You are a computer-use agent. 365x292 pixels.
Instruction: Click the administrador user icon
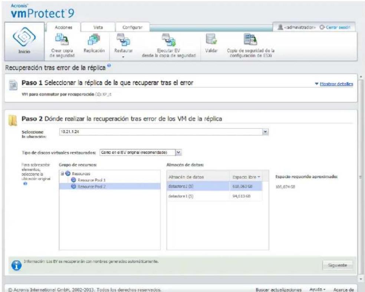coord(280,27)
